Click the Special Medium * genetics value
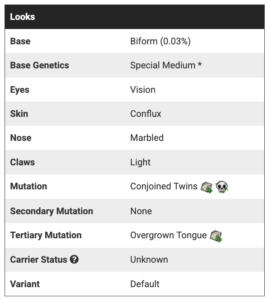Image resolution: width=268 pixels, height=300 pixels. pyautogui.click(x=166, y=65)
